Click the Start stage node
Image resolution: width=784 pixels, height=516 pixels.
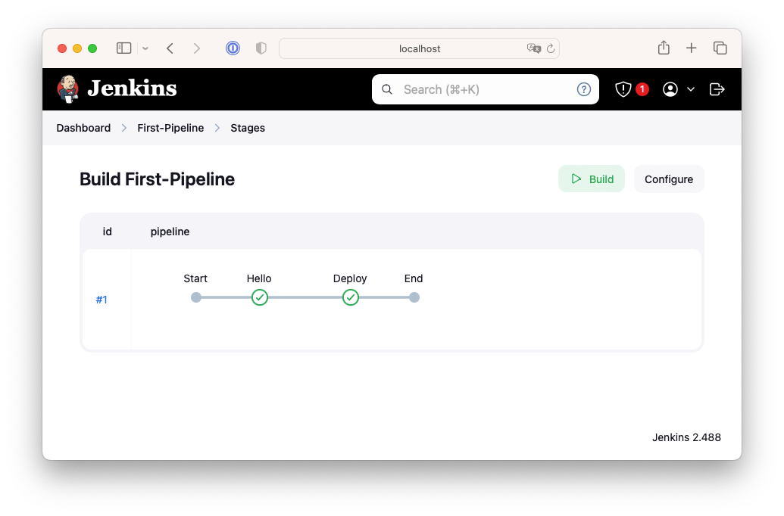[x=196, y=297]
